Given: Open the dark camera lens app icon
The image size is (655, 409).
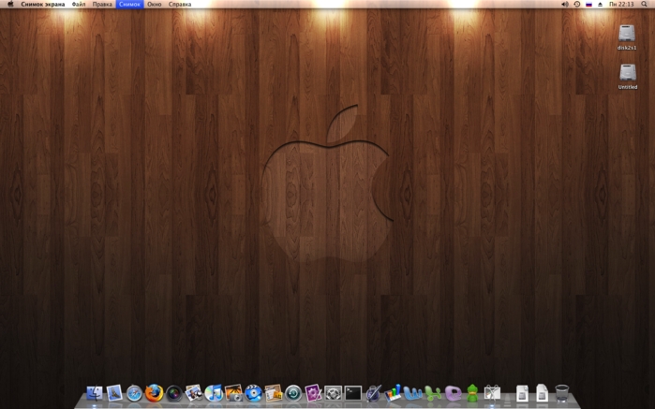Looking at the screenshot, I should (x=173, y=393).
